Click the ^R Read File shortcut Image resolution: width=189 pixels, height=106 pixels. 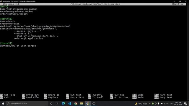coord(30,97)
